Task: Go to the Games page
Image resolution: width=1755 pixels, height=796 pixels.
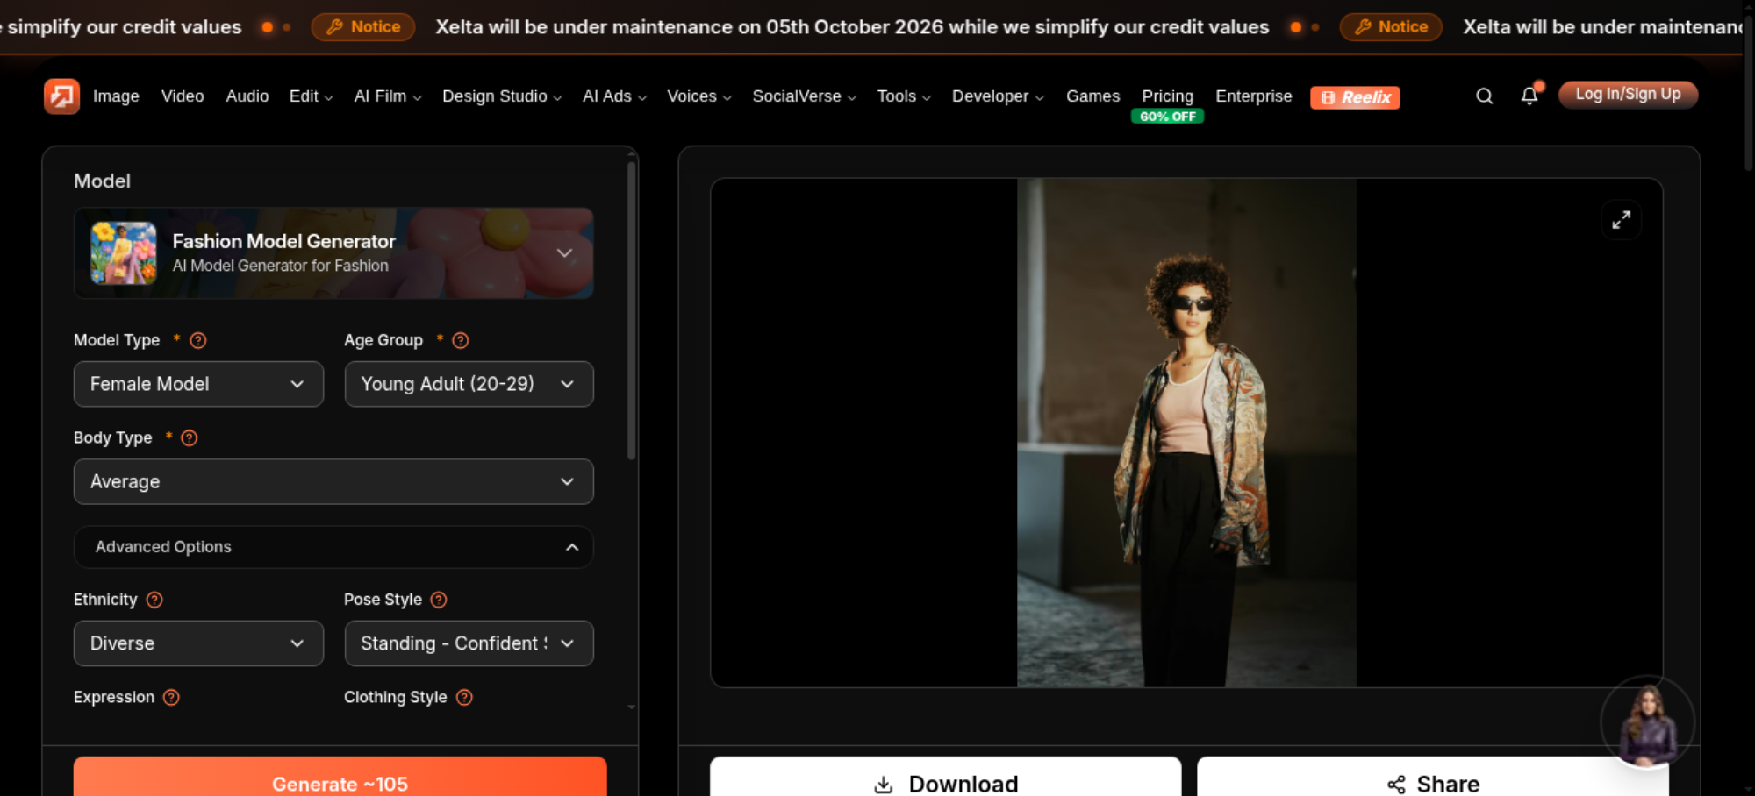Action: tap(1092, 96)
